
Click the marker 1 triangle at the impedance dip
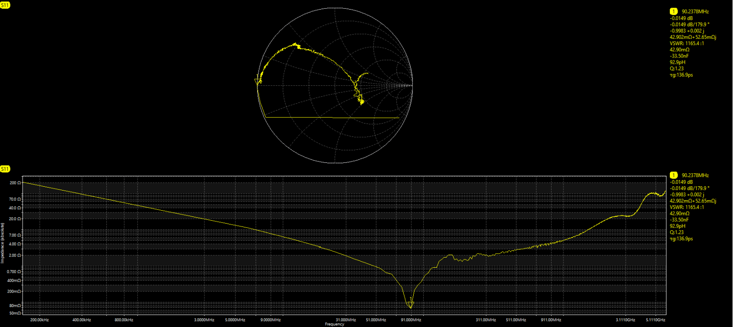(410, 304)
